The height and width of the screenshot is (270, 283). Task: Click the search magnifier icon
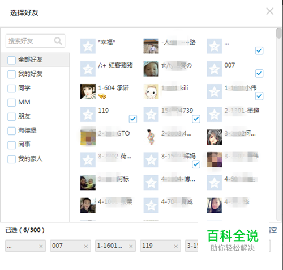point(58,41)
